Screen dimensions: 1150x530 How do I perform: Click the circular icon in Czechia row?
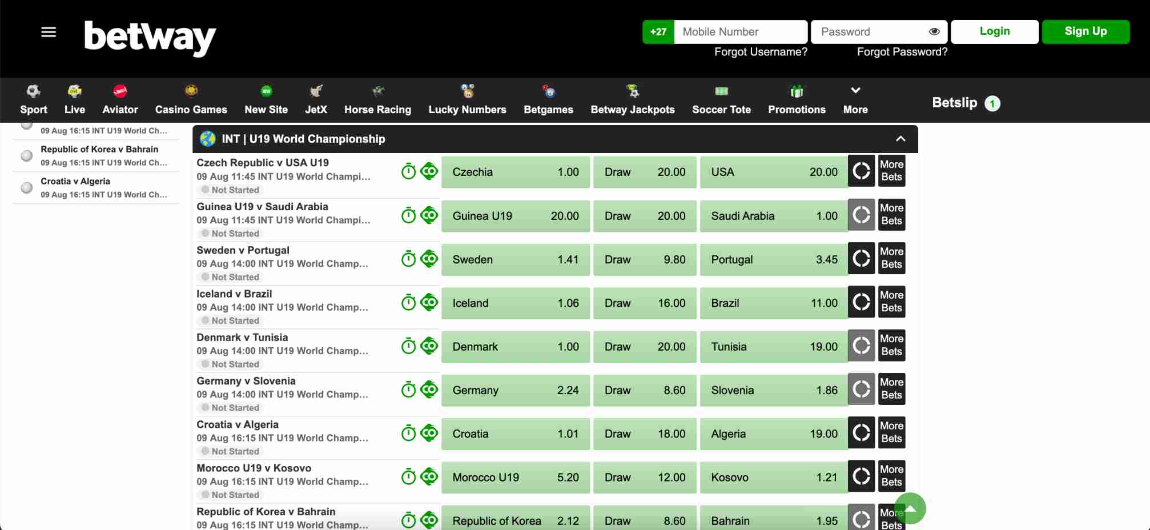click(861, 171)
